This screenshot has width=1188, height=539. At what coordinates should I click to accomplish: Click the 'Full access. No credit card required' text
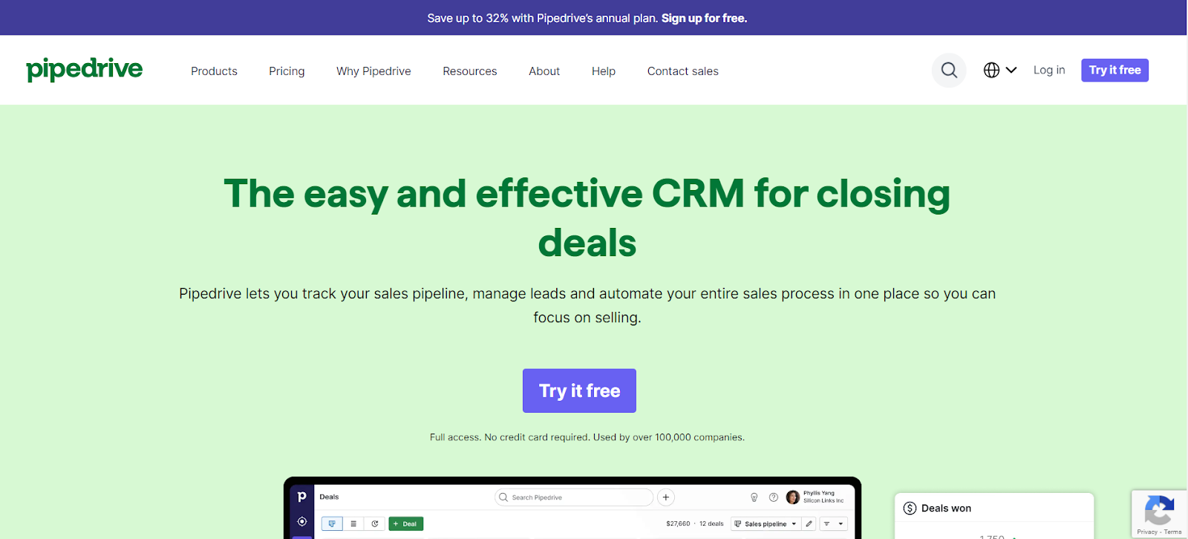(509, 437)
